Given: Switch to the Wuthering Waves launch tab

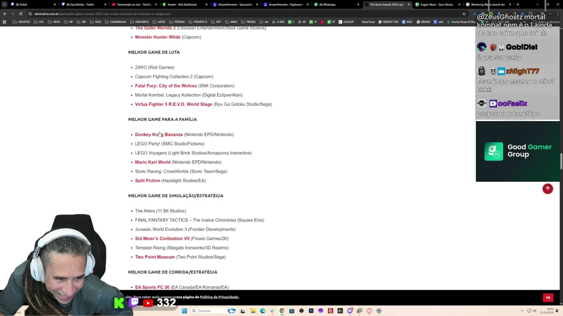Looking at the screenshot, I should 488,4.
